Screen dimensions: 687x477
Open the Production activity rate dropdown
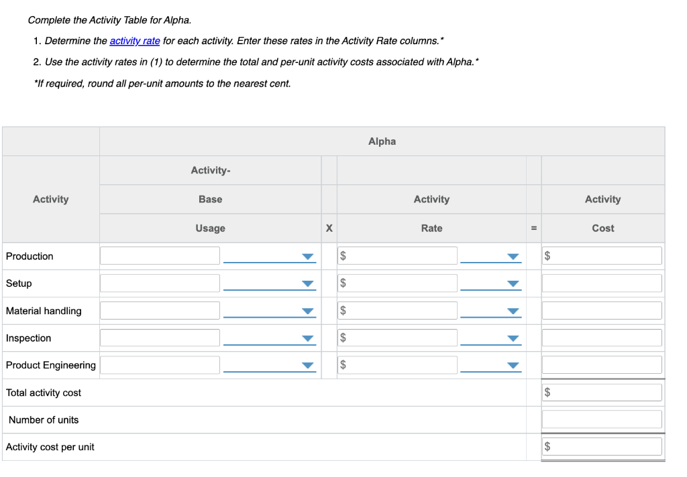(x=512, y=255)
